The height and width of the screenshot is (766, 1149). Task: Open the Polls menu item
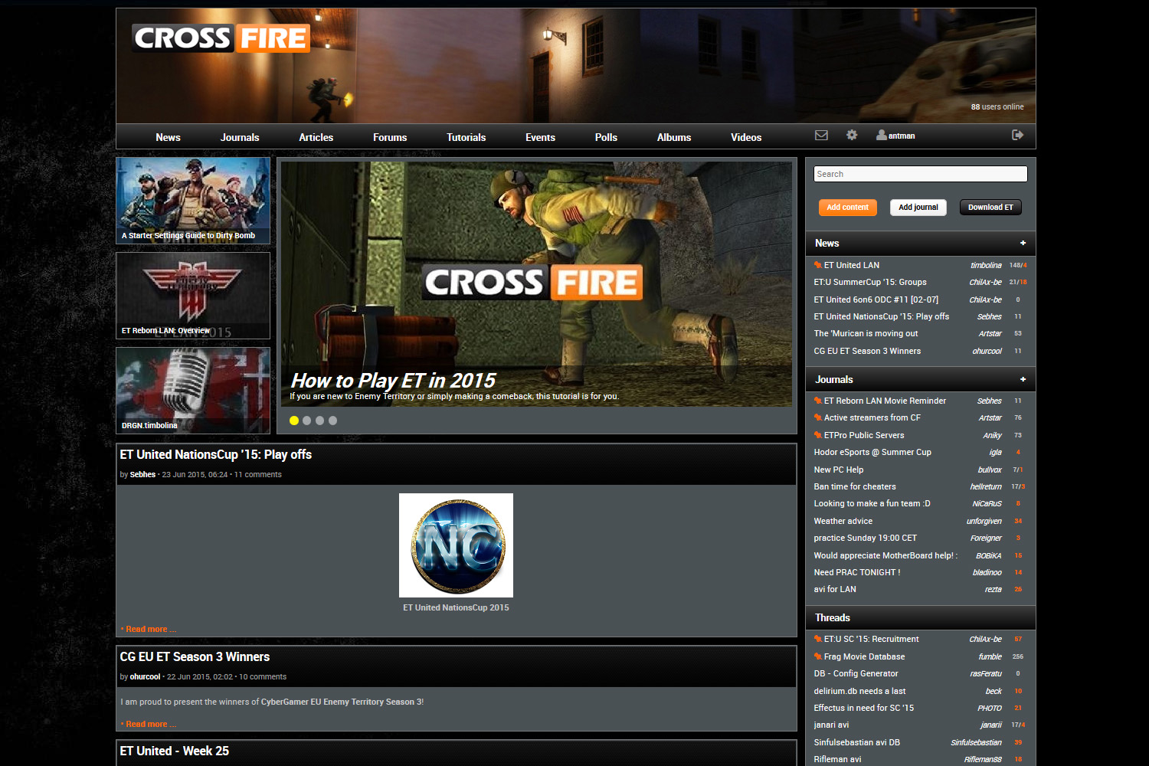[606, 137]
